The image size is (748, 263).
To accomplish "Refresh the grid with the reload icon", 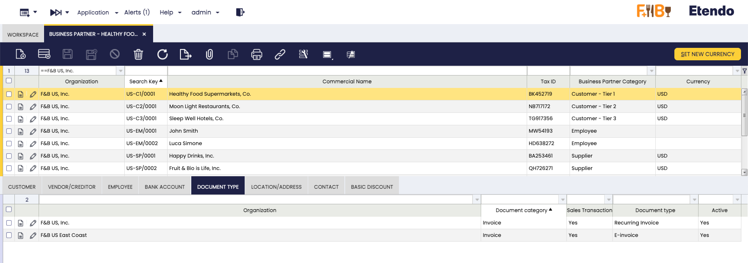I will pyautogui.click(x=162, y=54).
